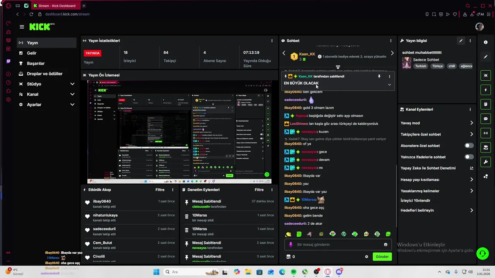This screenshot has width=495, height=278.
Task: Open Filtre in Etkinlik Akışı panel
Action: click(160, 190)
